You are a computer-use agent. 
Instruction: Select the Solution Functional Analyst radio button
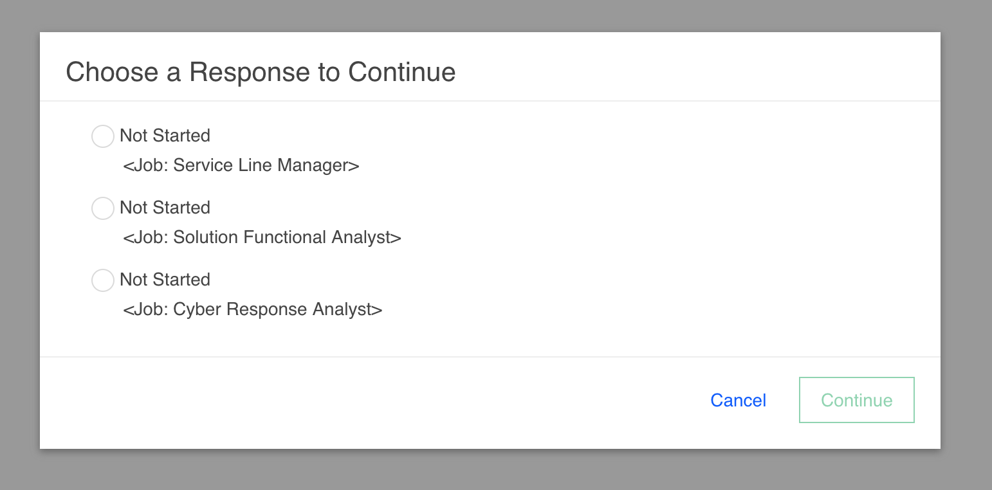[x=103, y=208]
